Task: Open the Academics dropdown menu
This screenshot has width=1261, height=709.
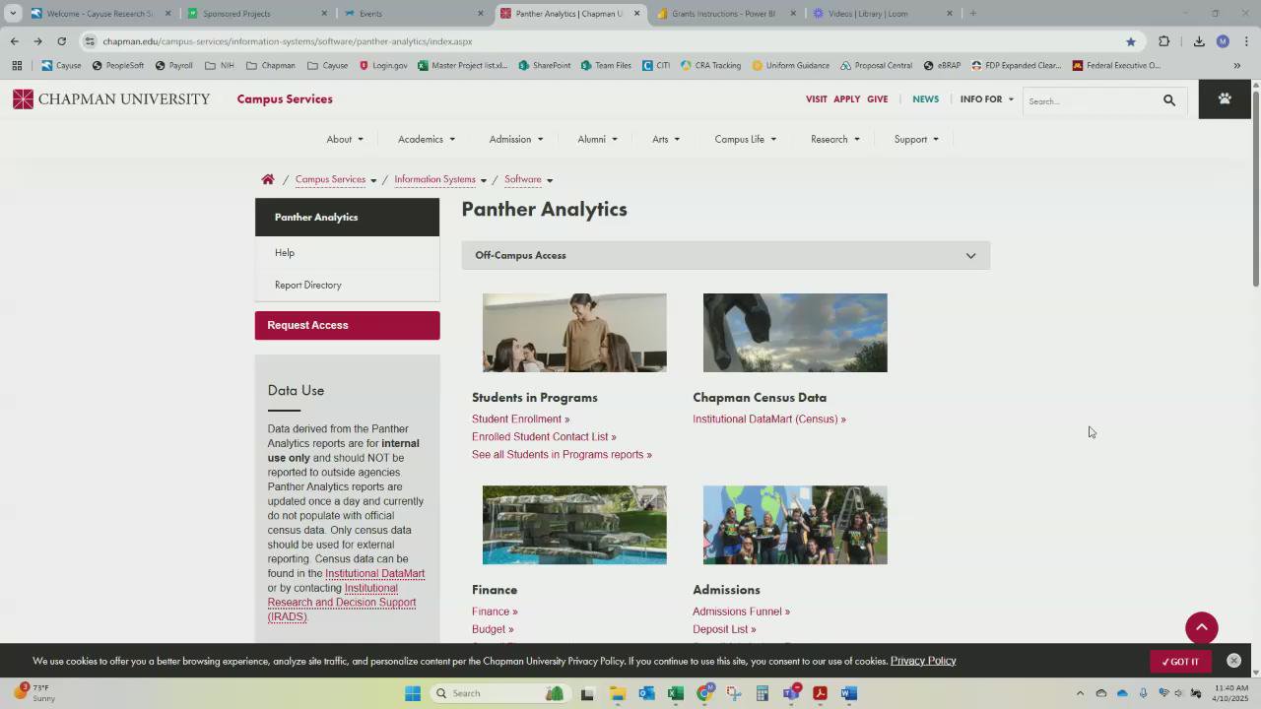Action: tap(427, 139)
